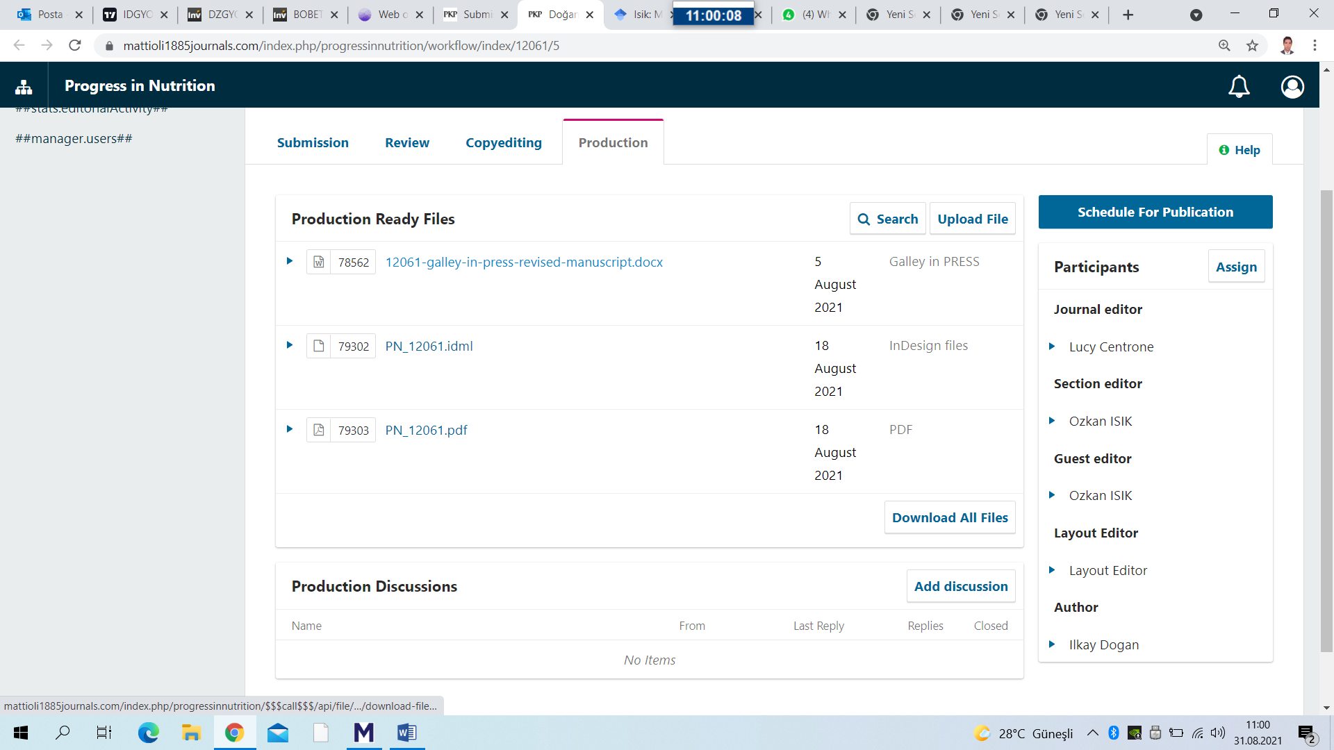Open the Submission workflow tab
1334x750 pixels.
(313, 142)
